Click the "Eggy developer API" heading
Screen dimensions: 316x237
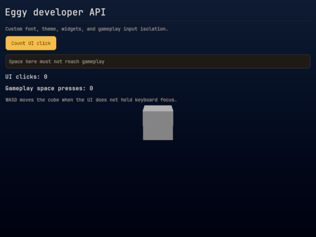[55, 12]
